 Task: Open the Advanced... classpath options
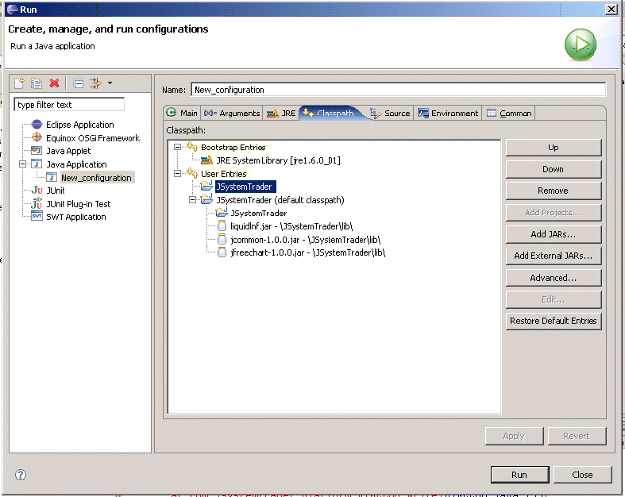554,278
